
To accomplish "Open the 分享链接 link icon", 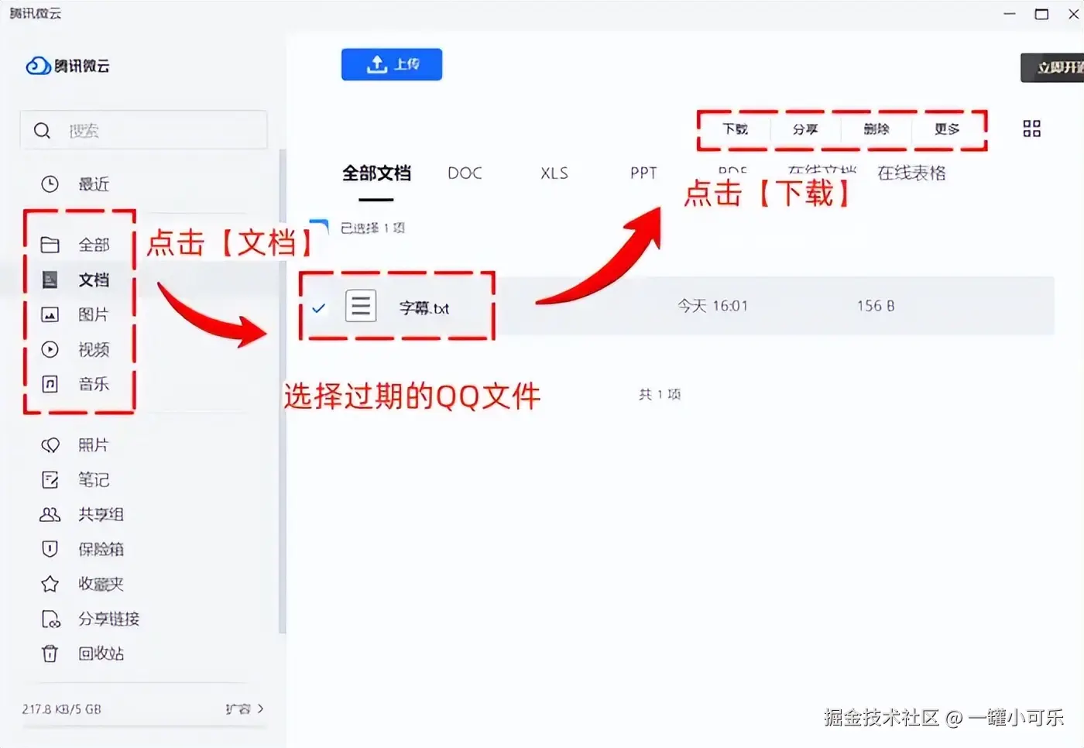I will click(50, 619).
